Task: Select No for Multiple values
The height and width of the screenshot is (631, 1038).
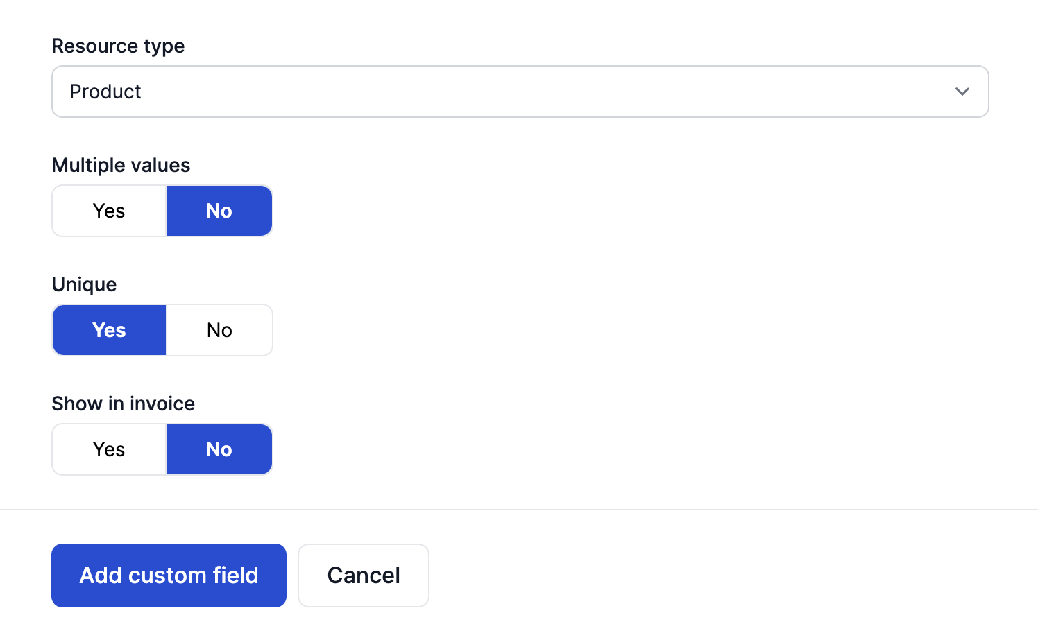Action: pos(219,211)
